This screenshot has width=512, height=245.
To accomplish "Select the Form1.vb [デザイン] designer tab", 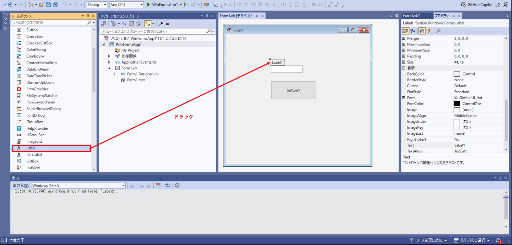I will 236,16.
